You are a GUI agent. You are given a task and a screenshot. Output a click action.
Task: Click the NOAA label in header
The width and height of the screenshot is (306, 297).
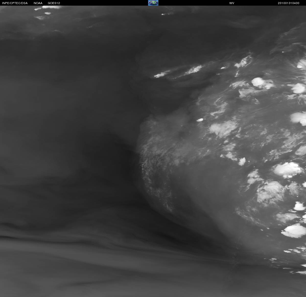(38, 3)
